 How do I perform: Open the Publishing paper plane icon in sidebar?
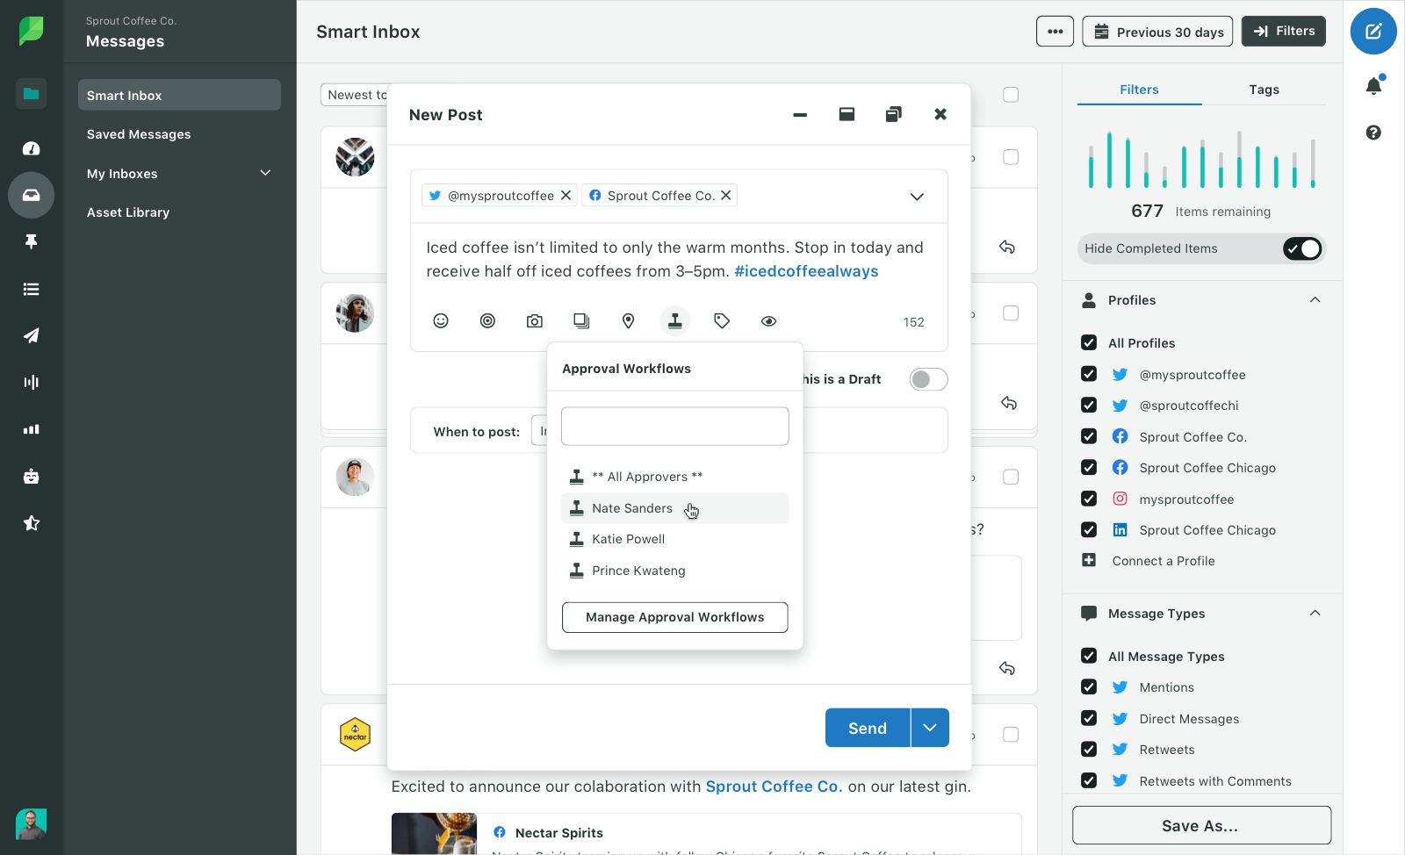[x=31, y=335]
